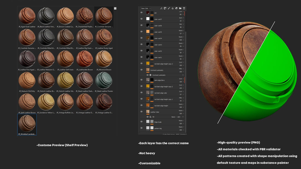Select the red dark edge height layer name
Screen dimensions: 301x169
click(161, 106)
